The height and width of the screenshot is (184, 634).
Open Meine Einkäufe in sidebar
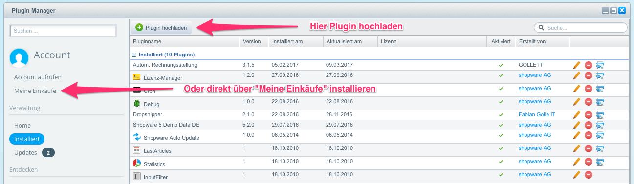(x=35, y=91)
